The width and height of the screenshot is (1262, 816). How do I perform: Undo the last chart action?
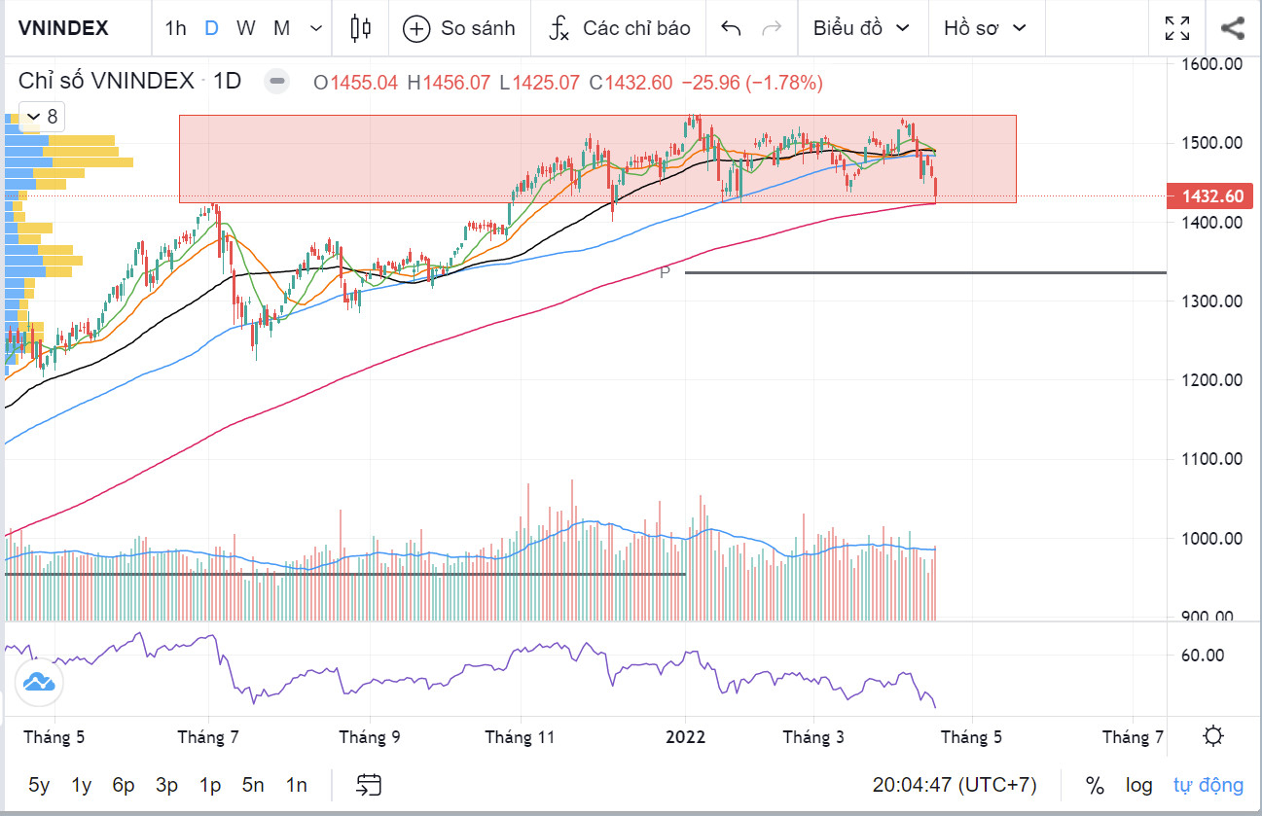[x=731, y=28]
